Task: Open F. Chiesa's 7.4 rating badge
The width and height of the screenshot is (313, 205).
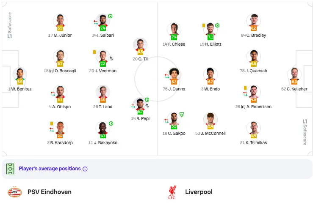Action: click(x=174, y=37)
